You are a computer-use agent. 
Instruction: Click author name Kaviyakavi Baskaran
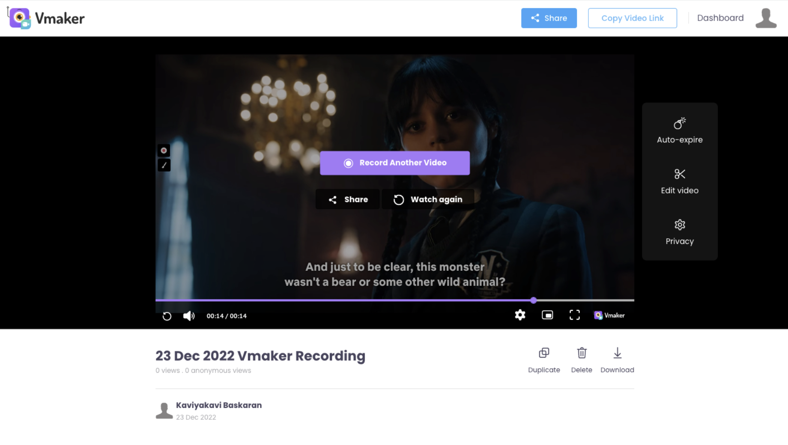pos(219,405)
